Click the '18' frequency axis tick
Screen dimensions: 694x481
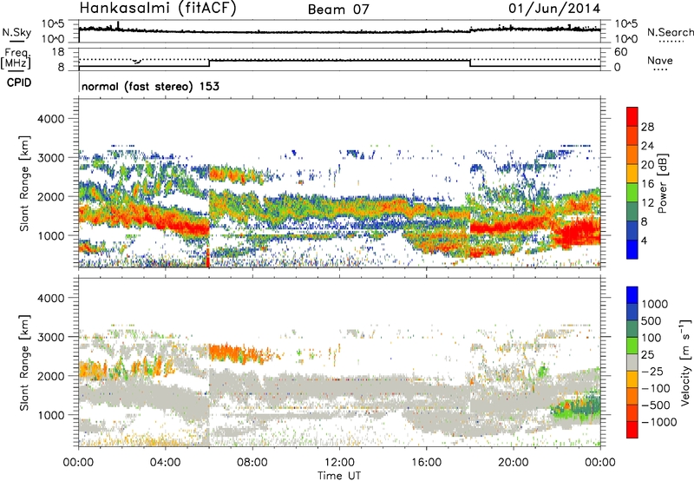tap(58, 52)
